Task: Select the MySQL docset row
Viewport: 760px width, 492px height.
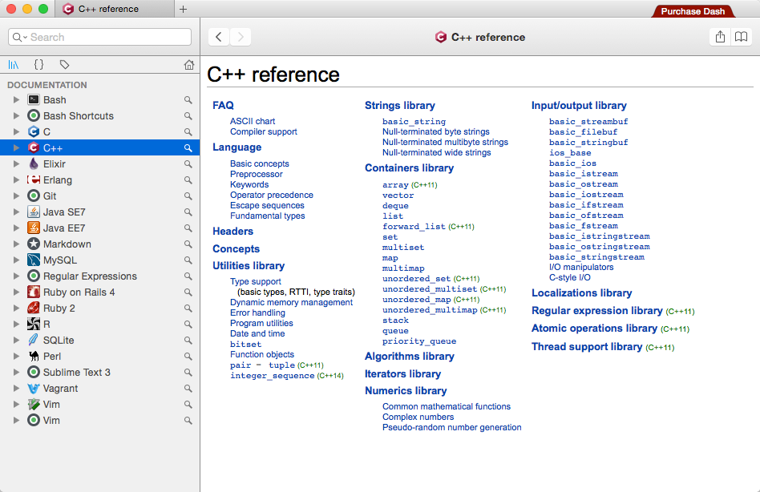Action: click(100, 260)
